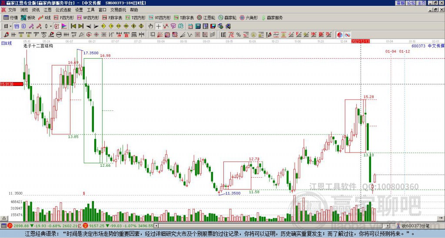Toggle the yin-yang icon

pos(340,35)
